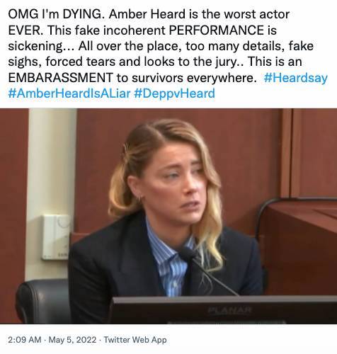Follow the #DeppvHeard hashtag link
337x354 pixels.
(x=174, y=93)
